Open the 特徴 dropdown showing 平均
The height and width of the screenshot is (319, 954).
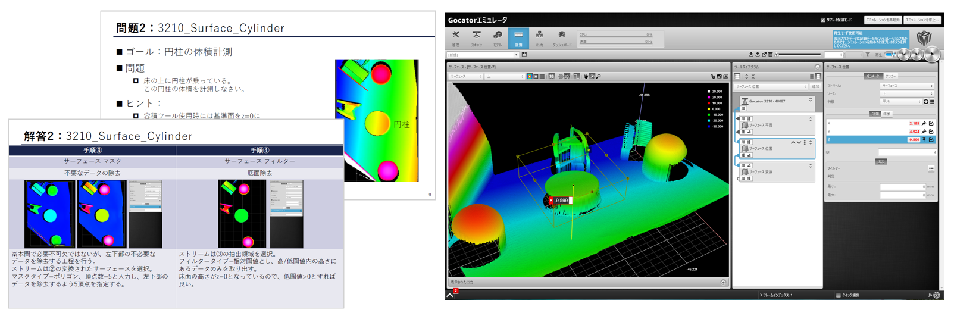pyautogui.click(x=901, y=102)
